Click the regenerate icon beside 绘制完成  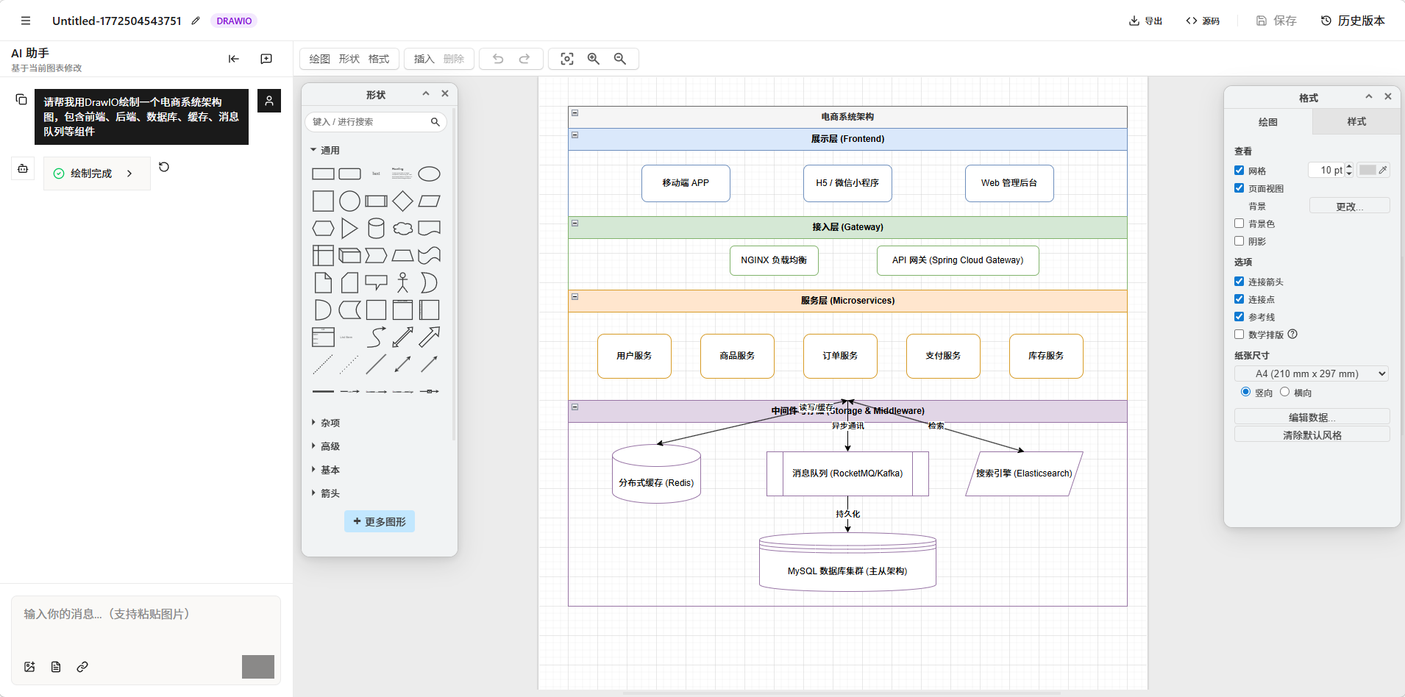[x=164, y=167]
